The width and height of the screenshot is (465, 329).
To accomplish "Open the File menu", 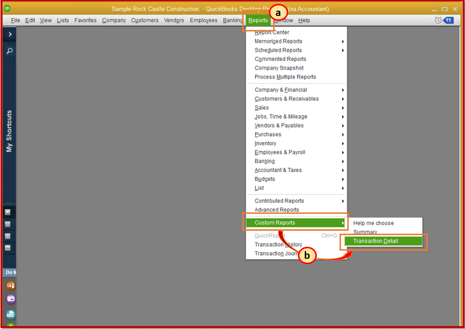I will pyautogui.click(x=15, y=20).
